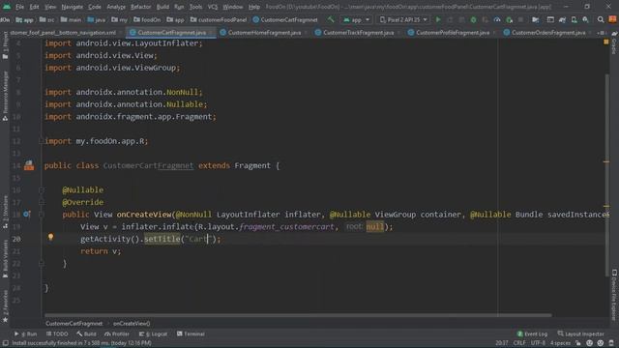Open the Layout Inspector panel
This screenshot has width=619, height=348.
point(580,333)
